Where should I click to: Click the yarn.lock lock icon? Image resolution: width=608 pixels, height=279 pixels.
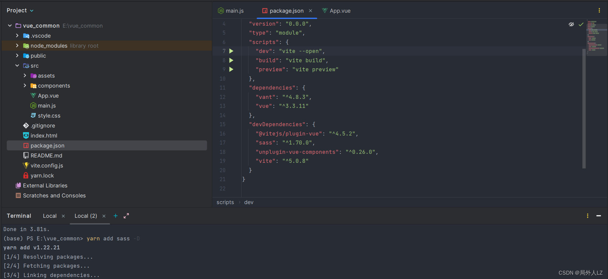point(26,175)
